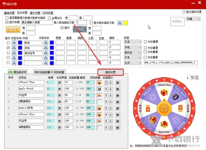The width and height of the screenshot is (206, 150).
Task: Click title font A icon beside yellow swatch
Action: tap(119, 23)
